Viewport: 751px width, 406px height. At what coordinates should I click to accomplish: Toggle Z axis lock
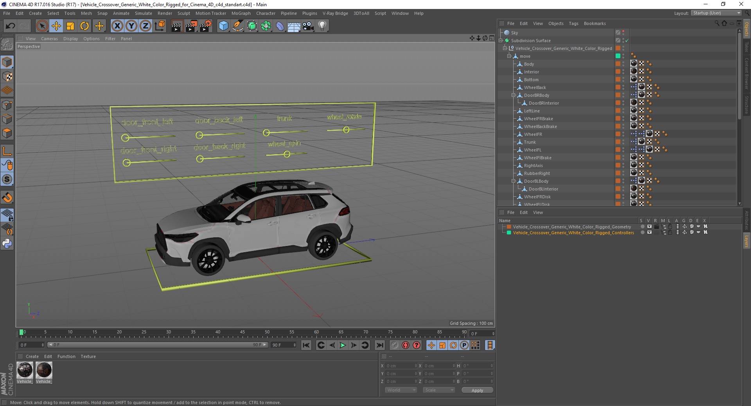pyautogui.click(x=146, y=26)
